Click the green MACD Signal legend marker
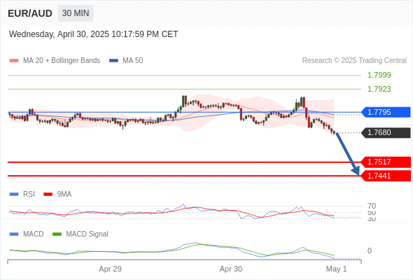 [x=57, y=234]
